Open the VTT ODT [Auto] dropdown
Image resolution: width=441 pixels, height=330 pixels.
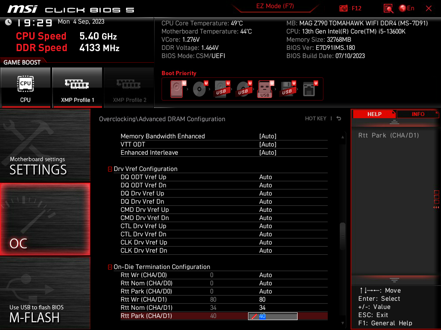(x=268, y=144)
